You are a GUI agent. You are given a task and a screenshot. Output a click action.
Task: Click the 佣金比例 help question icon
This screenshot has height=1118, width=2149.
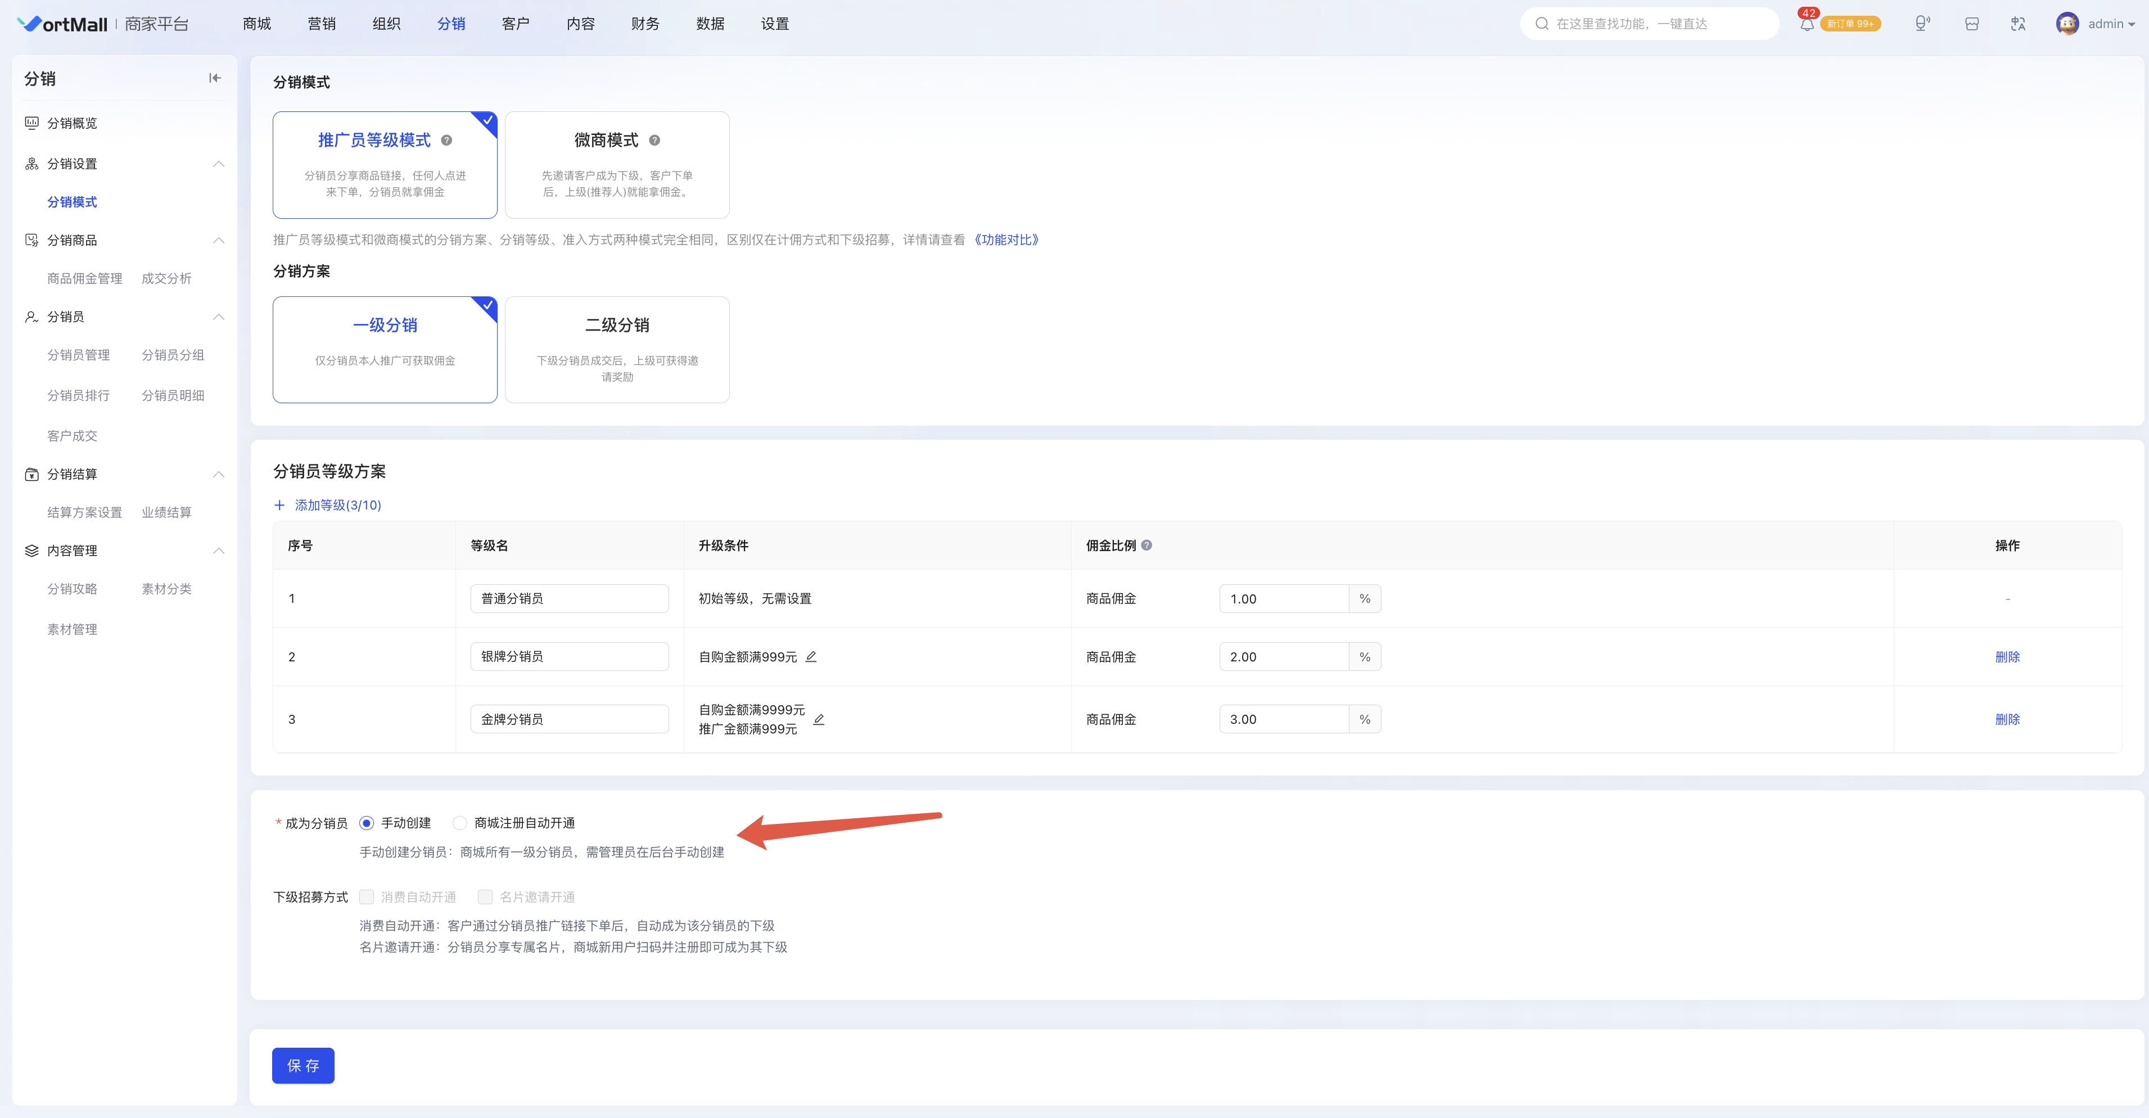pos(1146,546)
